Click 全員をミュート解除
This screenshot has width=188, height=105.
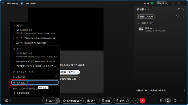tap(158, 91)
